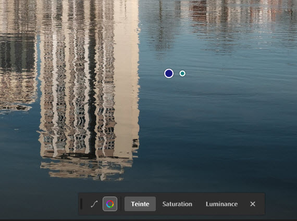The image size is (297, 221).
Task: Click the small teal color sample point
Action: [182, 73]
